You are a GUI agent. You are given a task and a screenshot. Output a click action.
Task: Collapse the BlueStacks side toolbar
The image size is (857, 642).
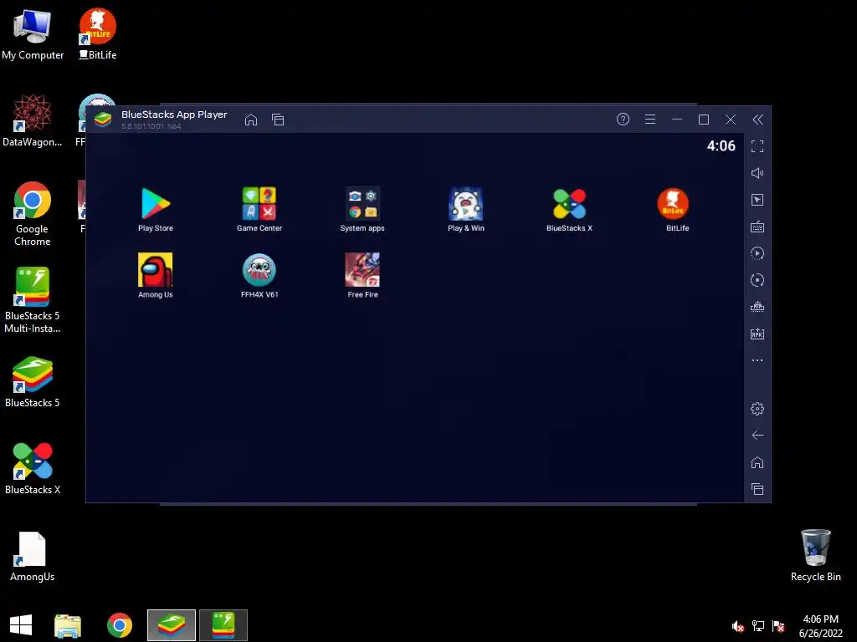click(x=757, y=120)
